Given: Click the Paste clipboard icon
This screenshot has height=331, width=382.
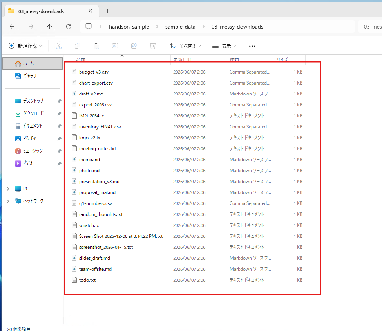Looking at the screenshot, I should 96,46.
